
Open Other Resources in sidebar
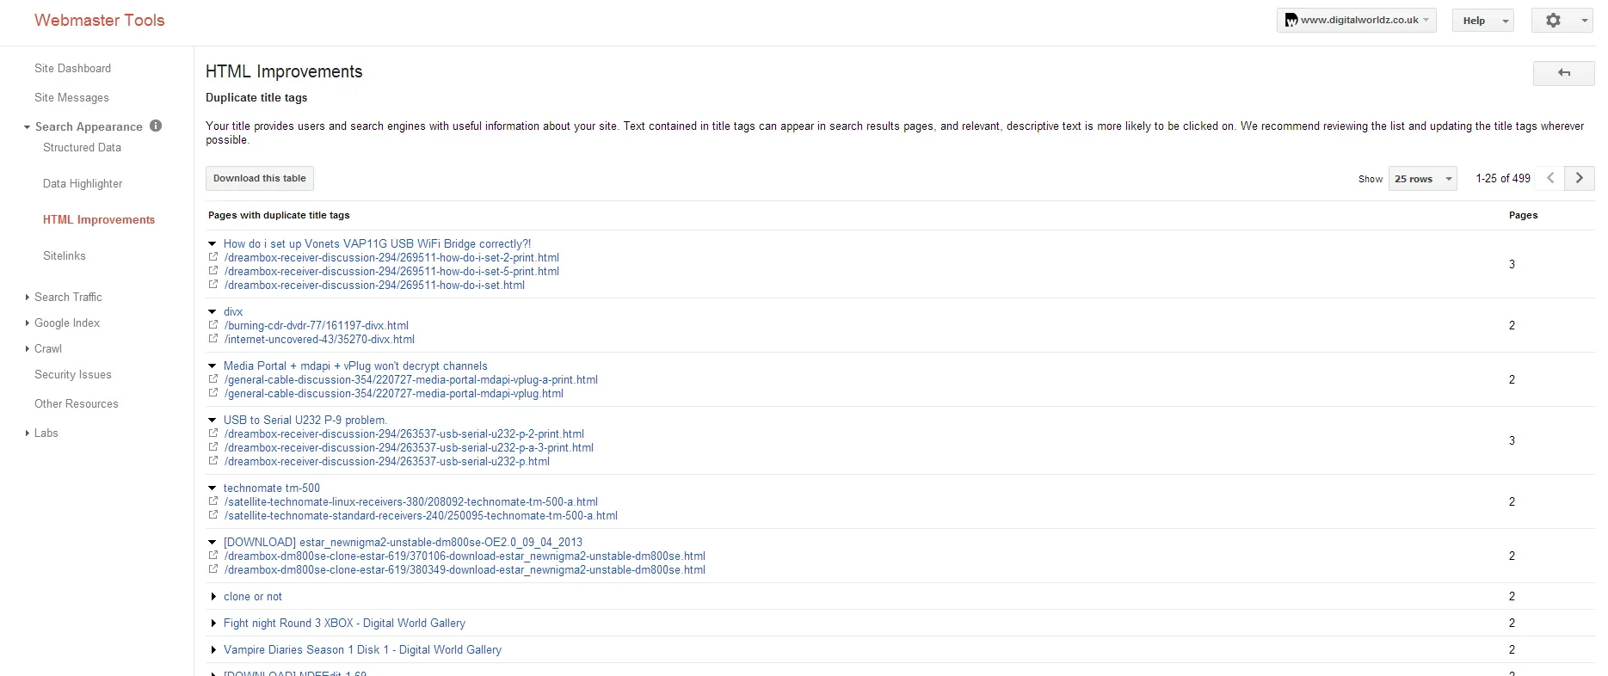pyautogui.click(x=77, y=403)
